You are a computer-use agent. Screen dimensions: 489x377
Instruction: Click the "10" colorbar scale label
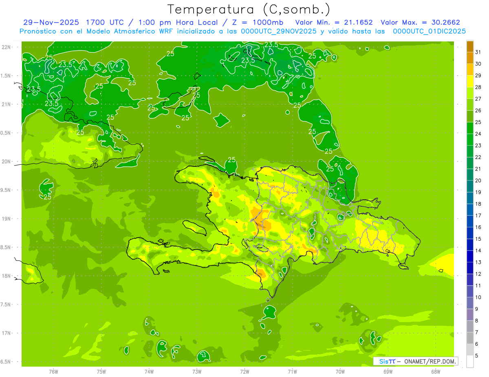478,297
